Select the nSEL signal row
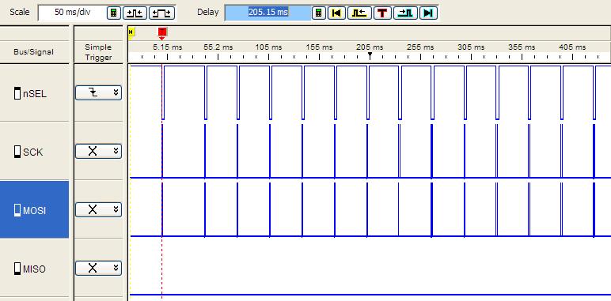The width and height of the screenshot is (611, 301). coord(34,93)
